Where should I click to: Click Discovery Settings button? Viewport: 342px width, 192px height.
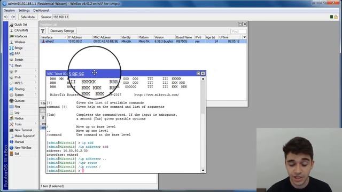coord(62,31)
